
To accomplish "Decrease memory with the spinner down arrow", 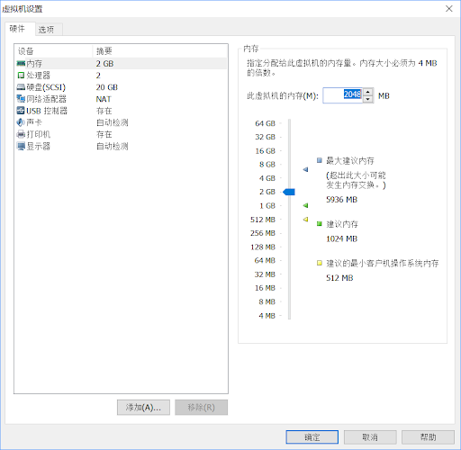I will [x=368, y=99].
